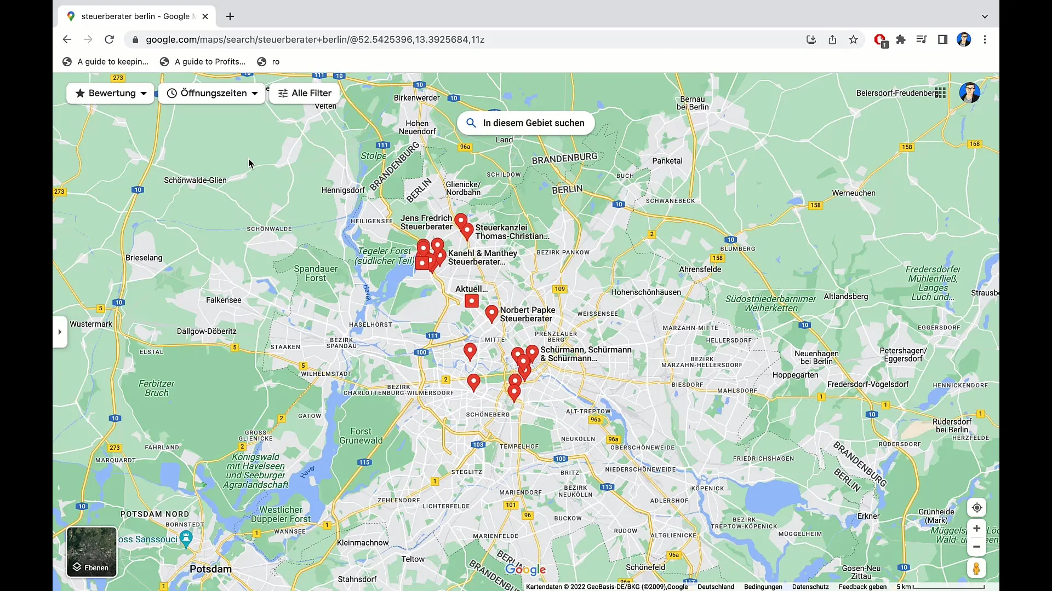Open the Google account avatar on map
Image resolution: width=1052 pixels, height=591 pixels.
969,92
